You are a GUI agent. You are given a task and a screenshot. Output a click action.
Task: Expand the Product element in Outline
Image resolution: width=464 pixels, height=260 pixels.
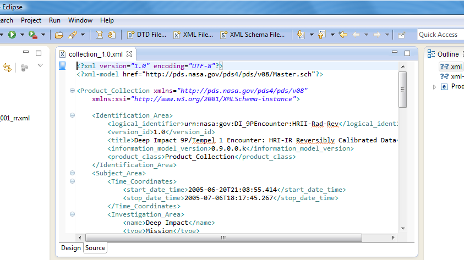pos(434,87)
